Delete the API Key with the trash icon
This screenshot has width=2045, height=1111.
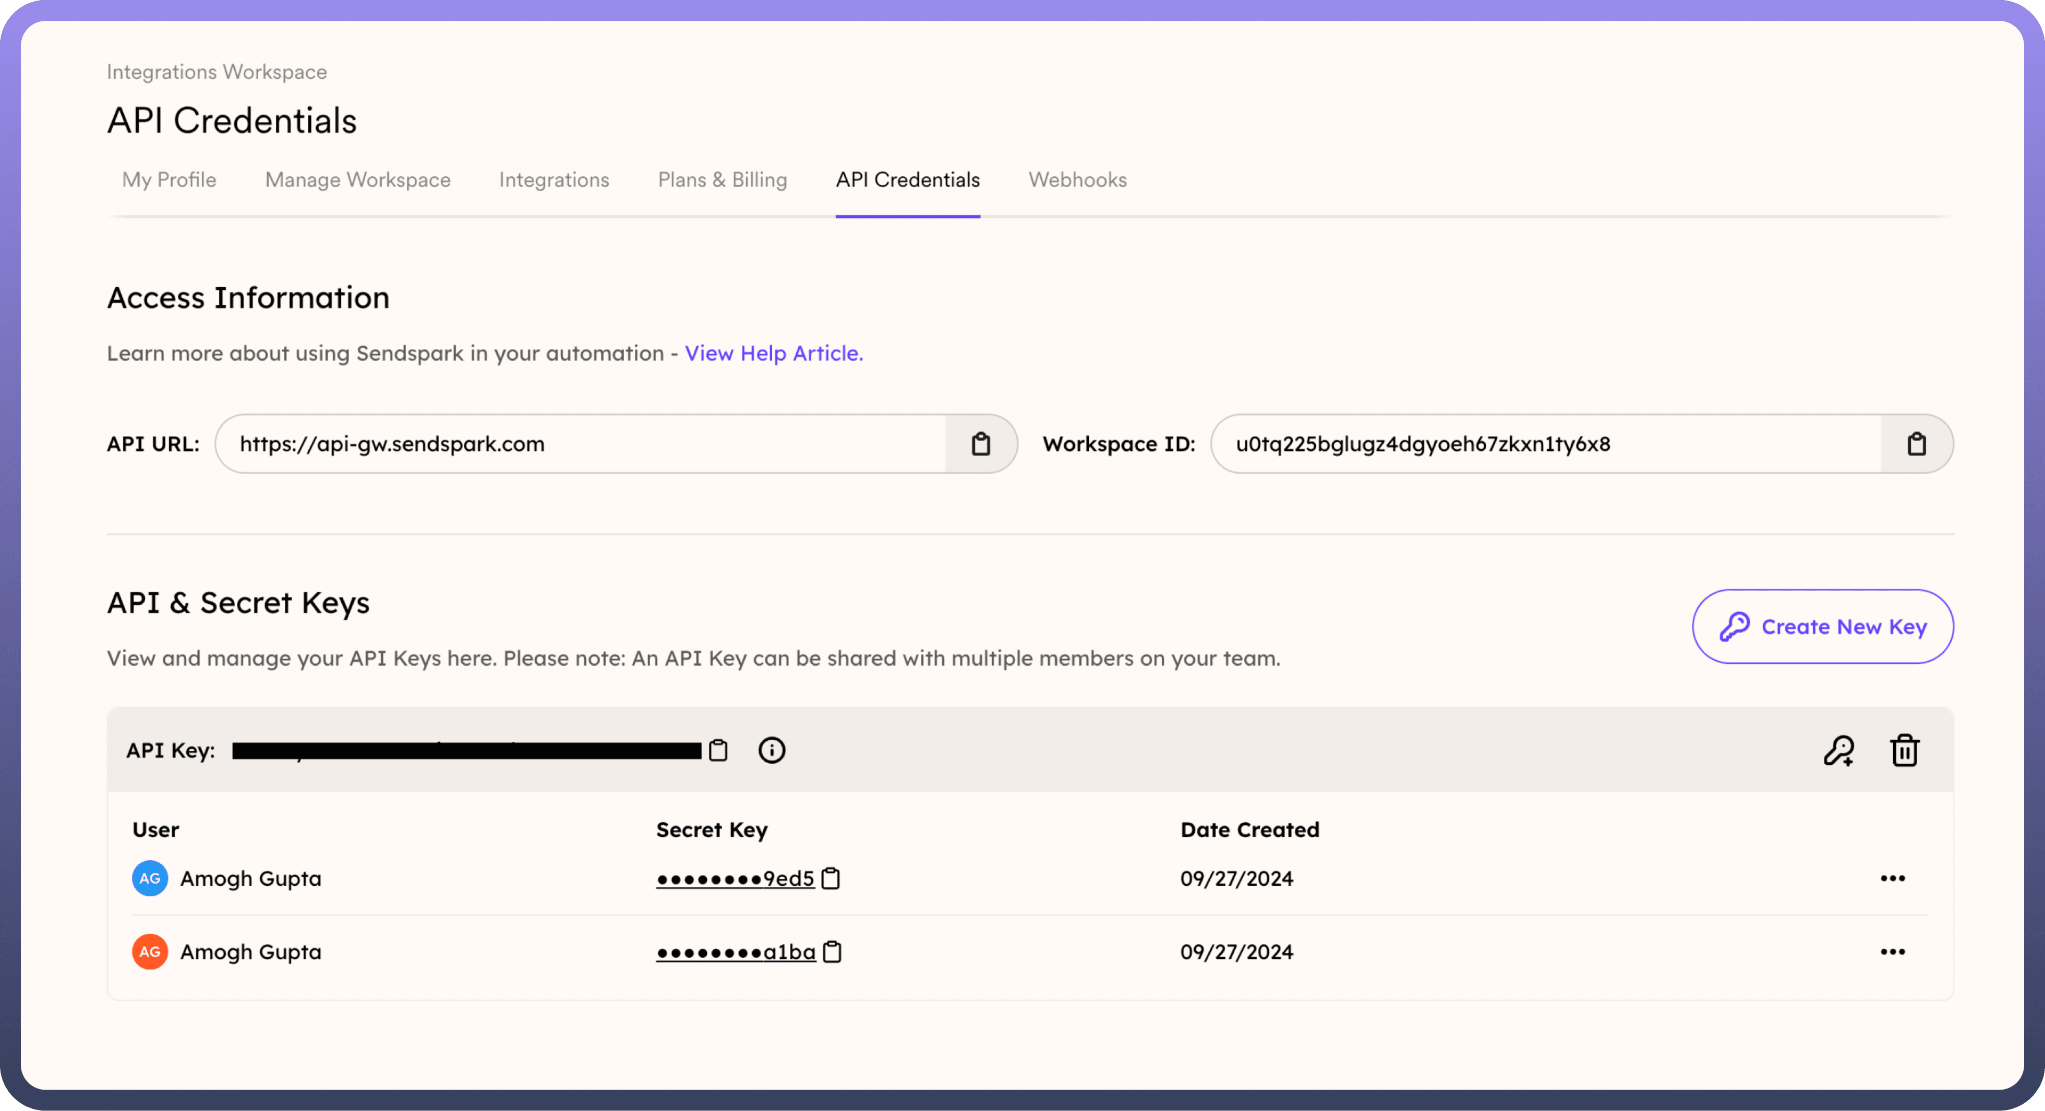point(1905,750)
